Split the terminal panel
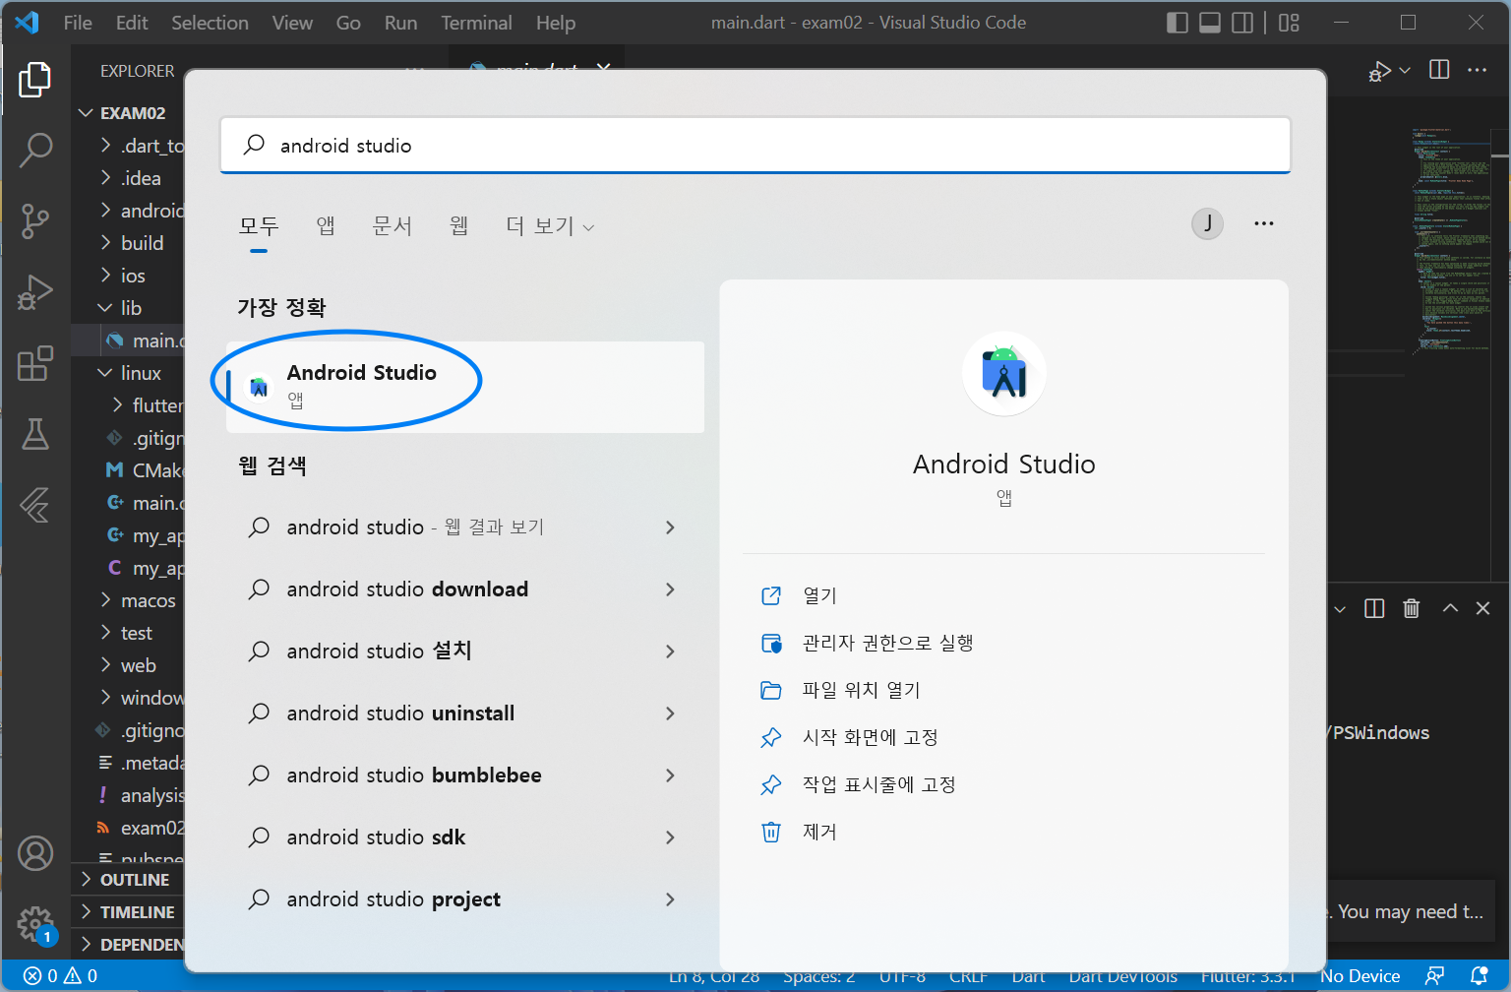 (x=1374, y=608)
